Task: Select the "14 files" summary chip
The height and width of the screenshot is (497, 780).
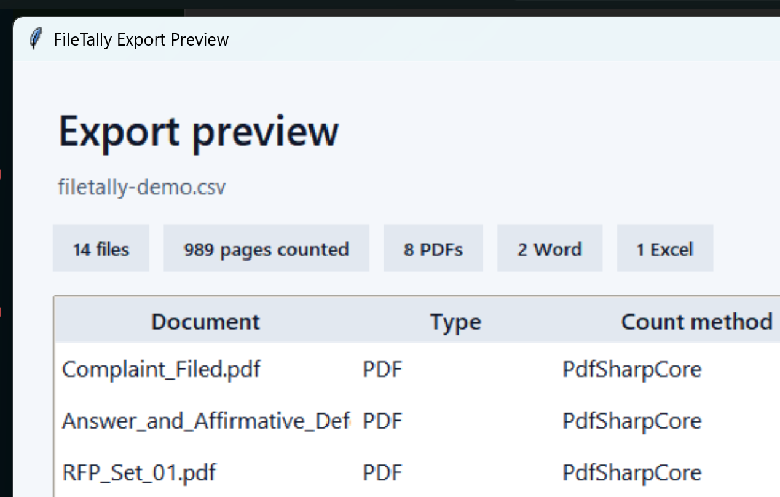Action: pyautogui.click(x=101, y=248)
